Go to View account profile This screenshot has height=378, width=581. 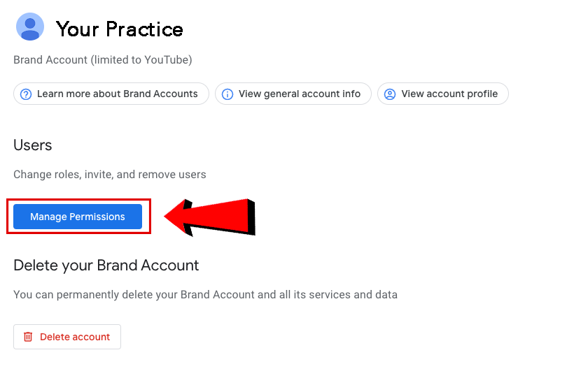[443, 94]
